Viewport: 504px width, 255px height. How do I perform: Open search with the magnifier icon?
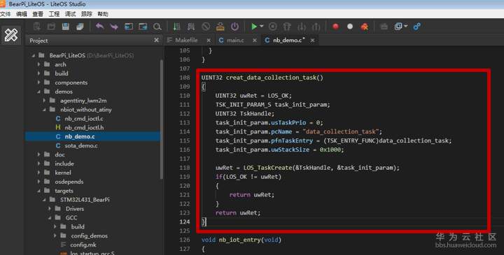pyautogui.click(x=157, y=27)
